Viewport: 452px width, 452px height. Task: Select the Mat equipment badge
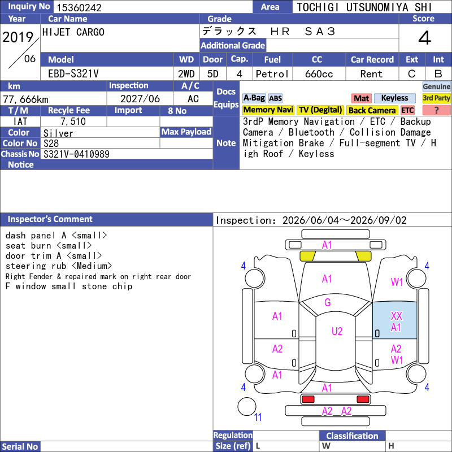(362, 98)
